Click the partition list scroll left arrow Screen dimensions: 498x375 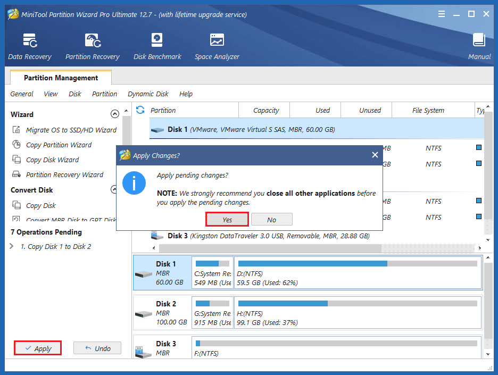click(x=154, y=248)
